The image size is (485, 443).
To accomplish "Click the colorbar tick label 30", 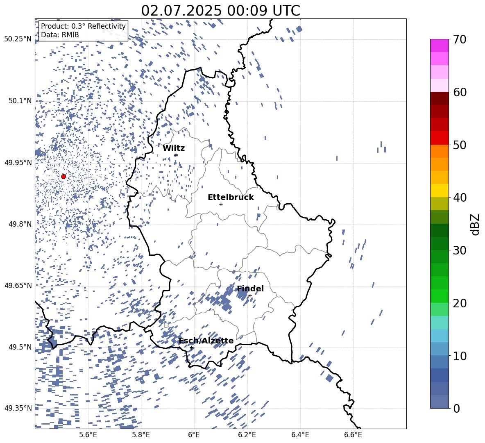I will (x=460, y=250).
